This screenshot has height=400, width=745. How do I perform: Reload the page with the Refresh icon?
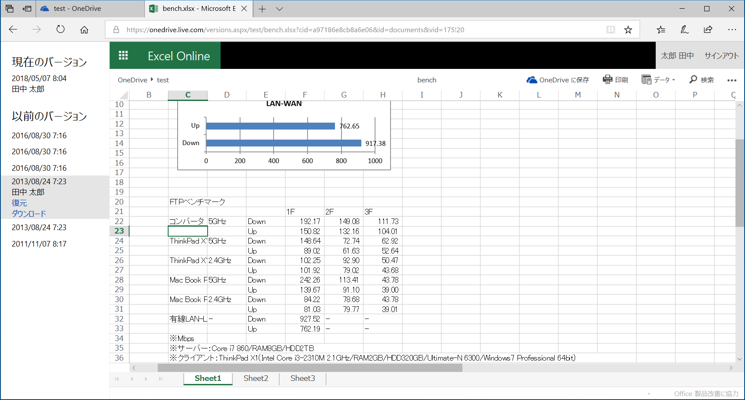pos(61,29)
